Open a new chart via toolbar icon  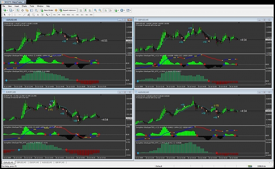4,11
